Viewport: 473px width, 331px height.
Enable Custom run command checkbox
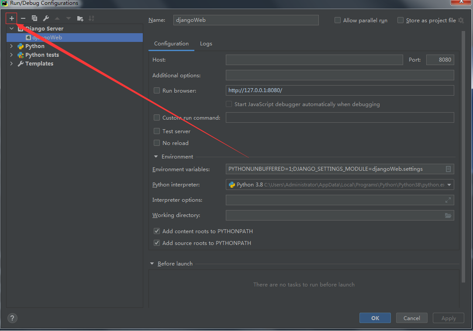point(156,117)
